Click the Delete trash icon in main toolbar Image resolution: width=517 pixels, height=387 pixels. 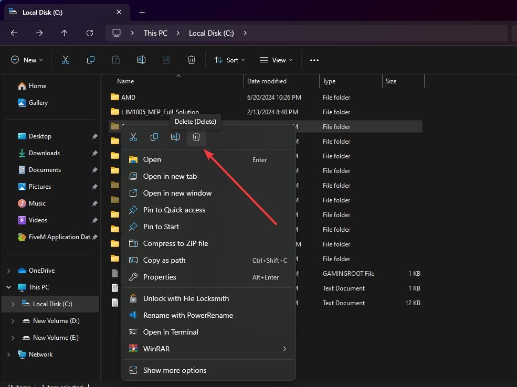[192, 60]
